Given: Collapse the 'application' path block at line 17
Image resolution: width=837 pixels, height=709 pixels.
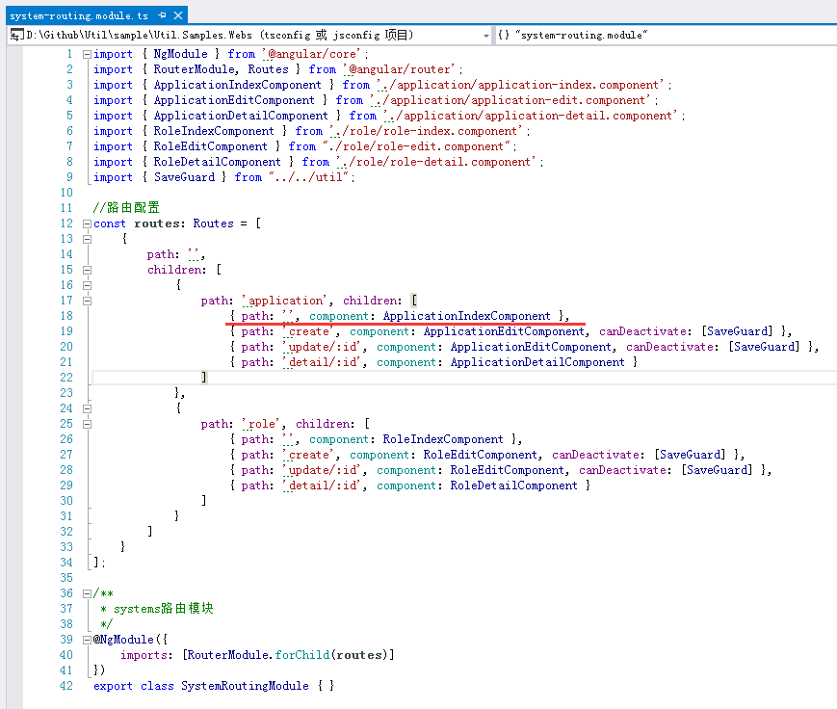Looking at the screenshot, I should tap(88, 301).
